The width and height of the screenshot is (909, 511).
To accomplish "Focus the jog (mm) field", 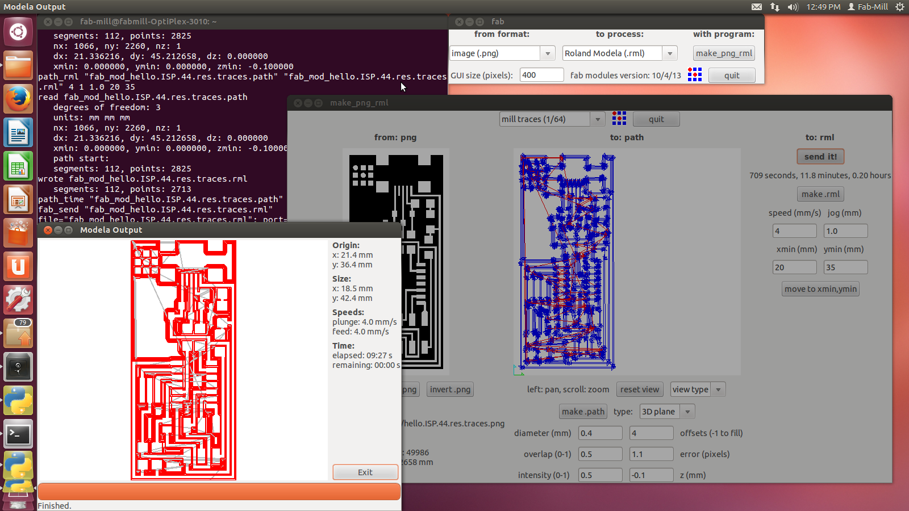I will tap(845, 231).
